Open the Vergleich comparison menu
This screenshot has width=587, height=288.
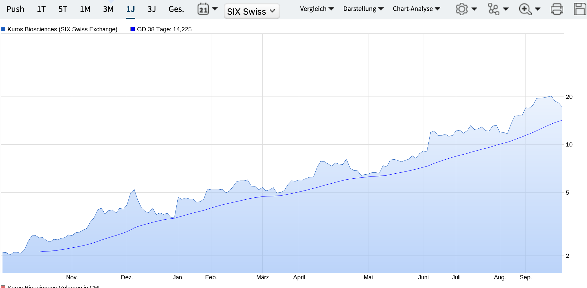(x=317, y=9)
